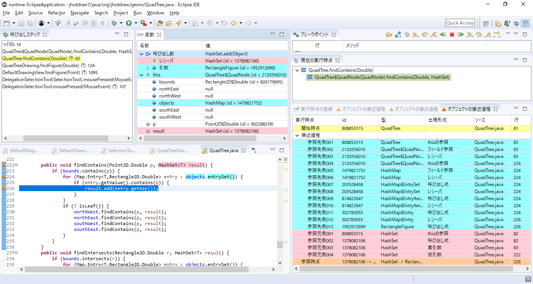Image resolution: width=533 pixels, height=284 pixels.
Task: Click the Quick Access search field
Action: pyautogui.click(x=460, y=23)
